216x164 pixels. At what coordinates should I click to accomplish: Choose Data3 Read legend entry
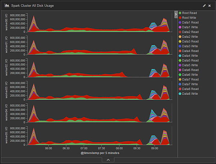[190, 41]
